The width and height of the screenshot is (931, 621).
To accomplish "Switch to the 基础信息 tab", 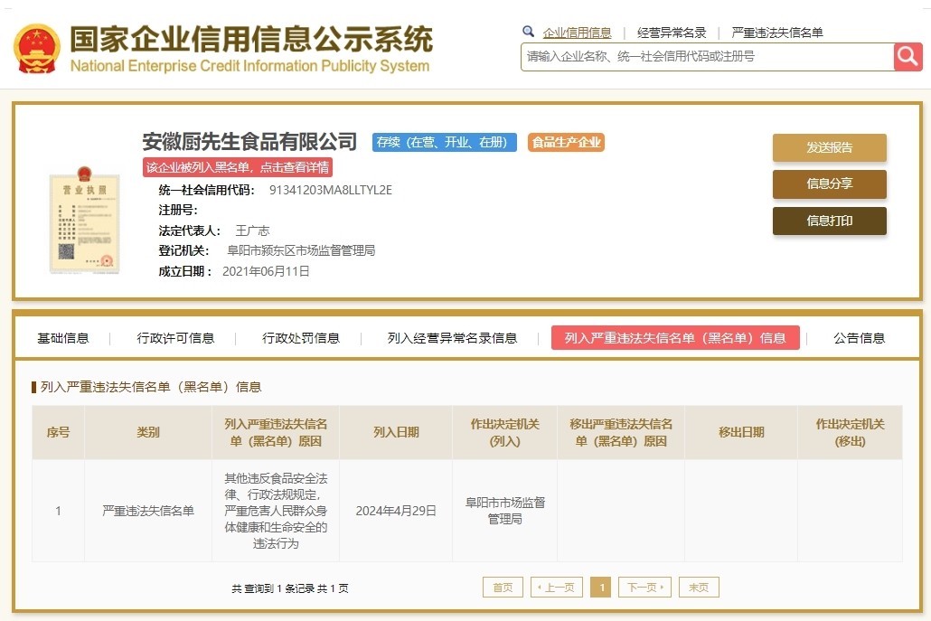I will coord(63,338).
